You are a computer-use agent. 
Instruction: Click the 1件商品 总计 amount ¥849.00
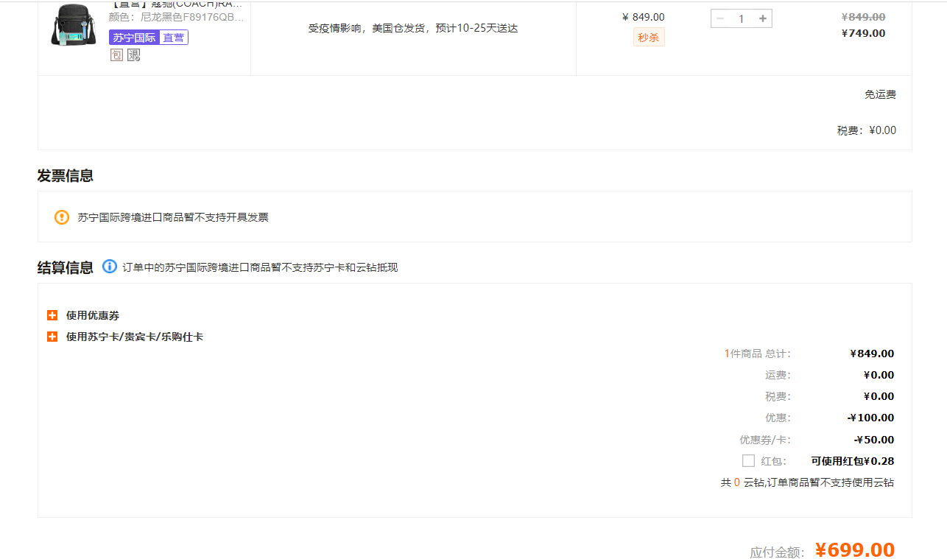pos(872,354)
